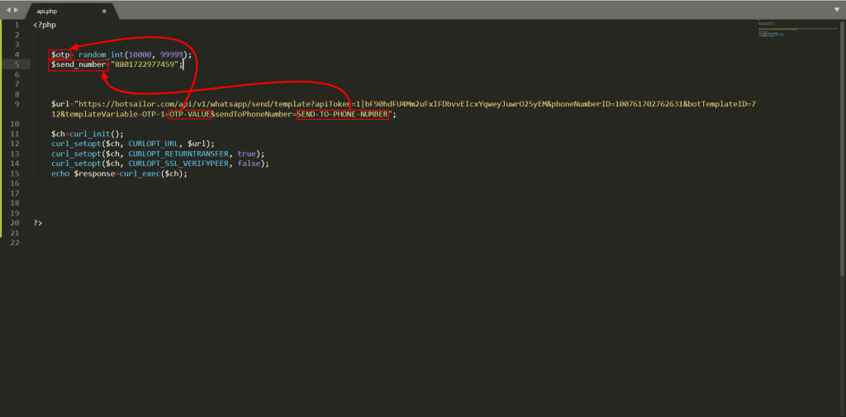Click the SEND-TO-PHONE-NUMBER placeholder text
This screenshot has width=846, height=417.
click(342, 114)
